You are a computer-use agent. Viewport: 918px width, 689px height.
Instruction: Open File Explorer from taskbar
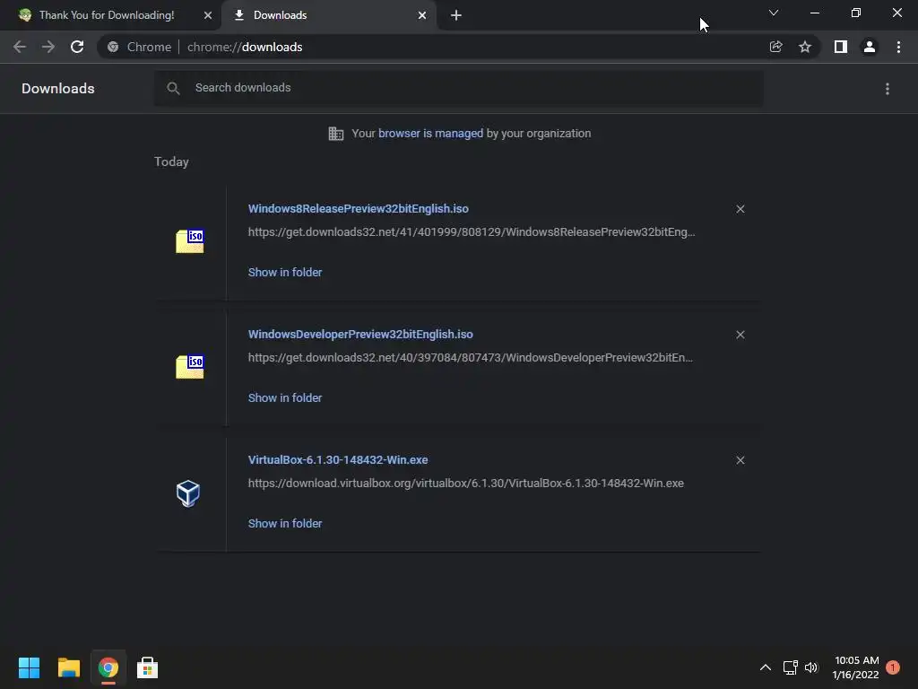[68, 667]
